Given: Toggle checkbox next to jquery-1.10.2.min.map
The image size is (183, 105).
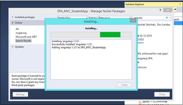Looking at the screenshot, I should click(140, 102).
